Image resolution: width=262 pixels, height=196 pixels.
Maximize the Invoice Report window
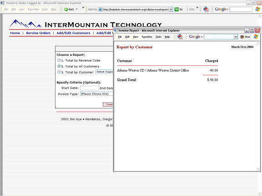252,30
